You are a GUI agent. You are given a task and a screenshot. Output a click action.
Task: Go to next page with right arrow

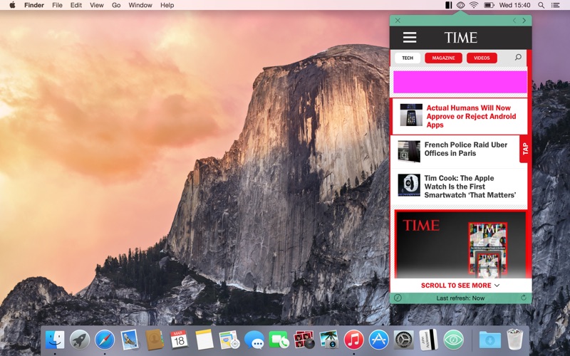pyautogui.click(x=524, y=21)
